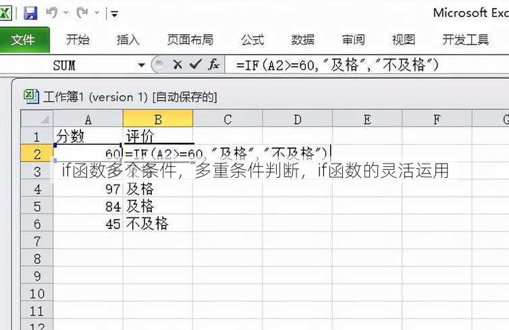Viewport: 509px width, 330px height.
Task: Click cell A1 containing 分数
Action: coord(88,136)
